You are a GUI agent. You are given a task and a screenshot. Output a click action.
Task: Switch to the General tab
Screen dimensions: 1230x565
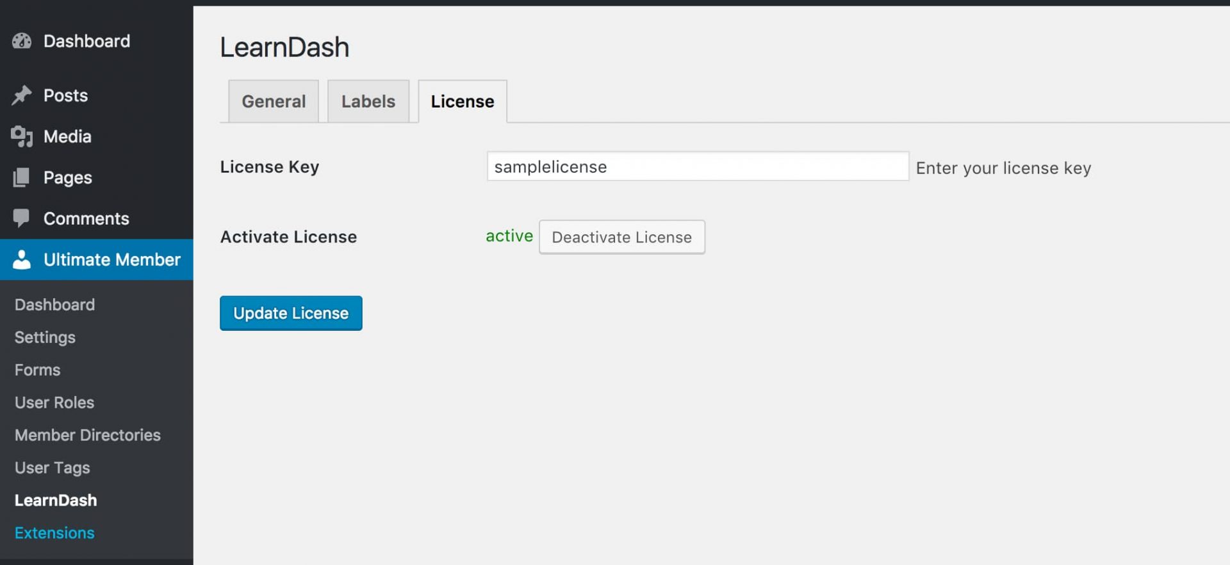tap(274, 101)
